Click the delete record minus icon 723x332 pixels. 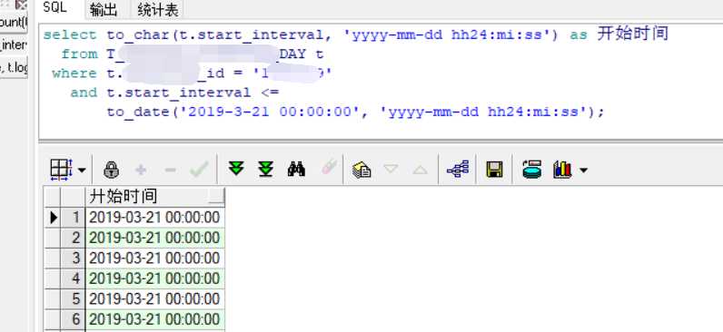(x=170, y=170)
